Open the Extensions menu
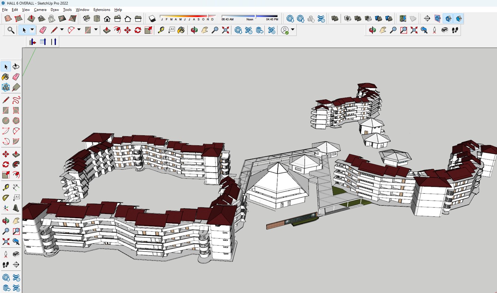The width and height of the screenshot is (497, 293). tap(101, 10)
